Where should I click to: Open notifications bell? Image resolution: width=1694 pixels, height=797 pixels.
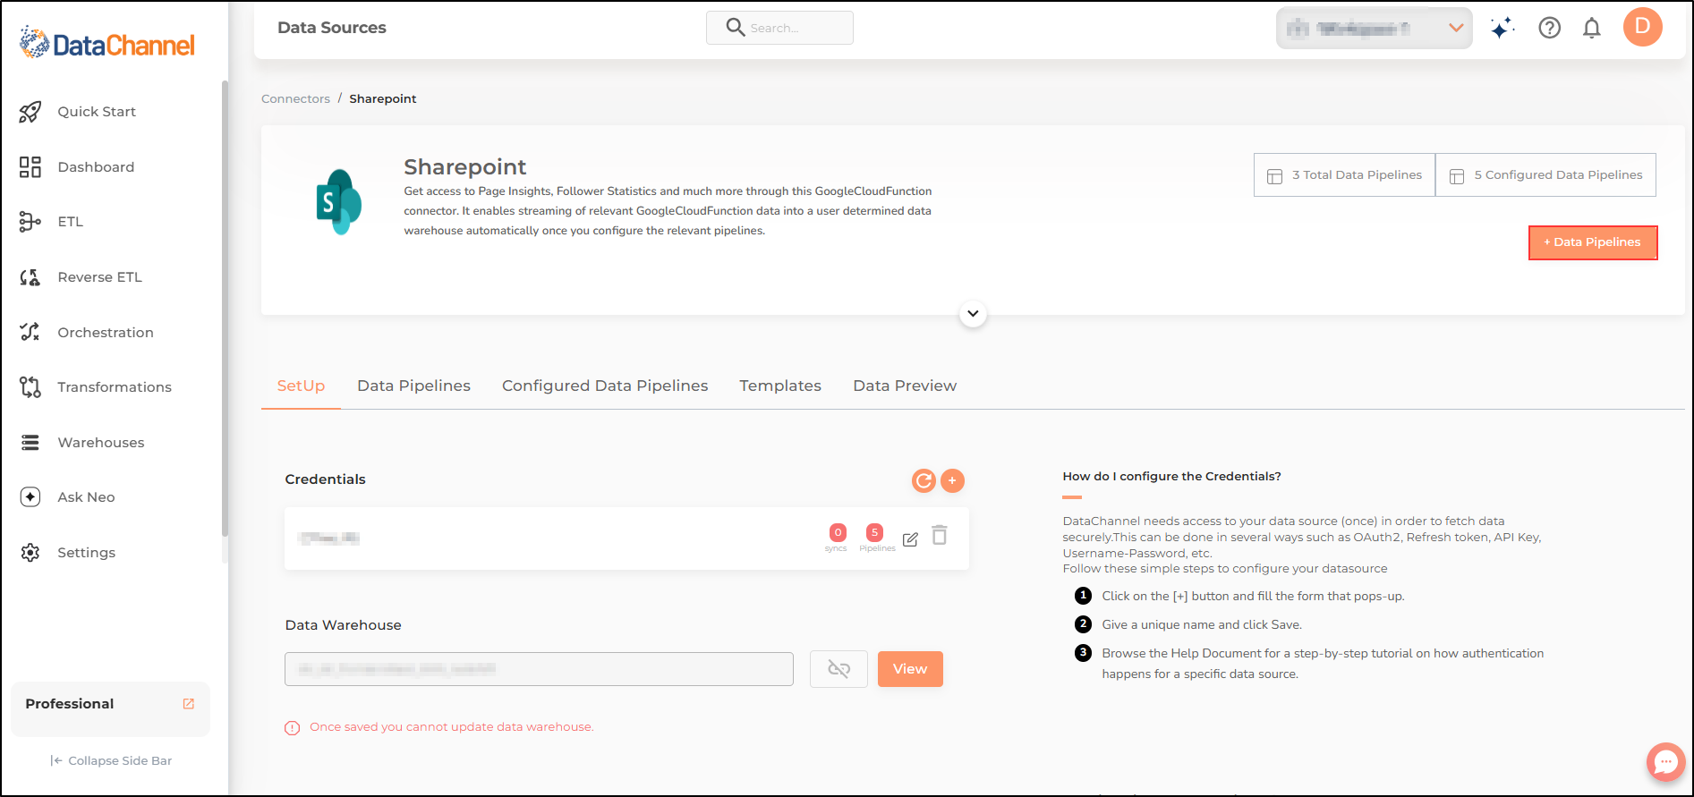(x=1592, y=28)
